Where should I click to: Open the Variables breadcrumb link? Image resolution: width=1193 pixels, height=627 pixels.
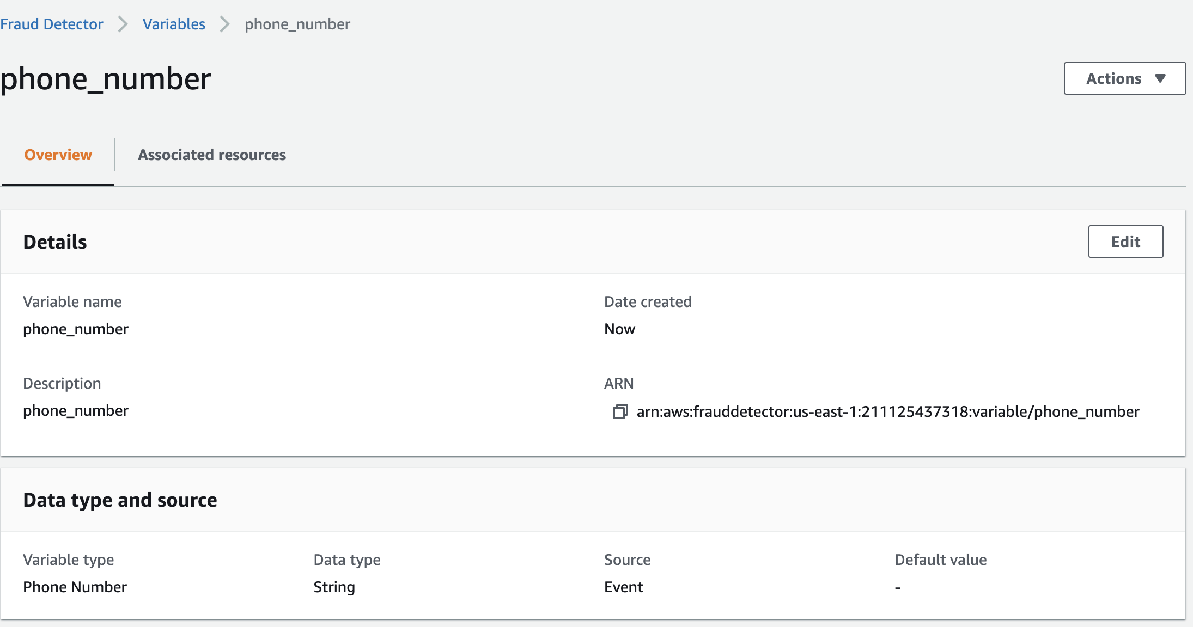[x=174, y=24]
